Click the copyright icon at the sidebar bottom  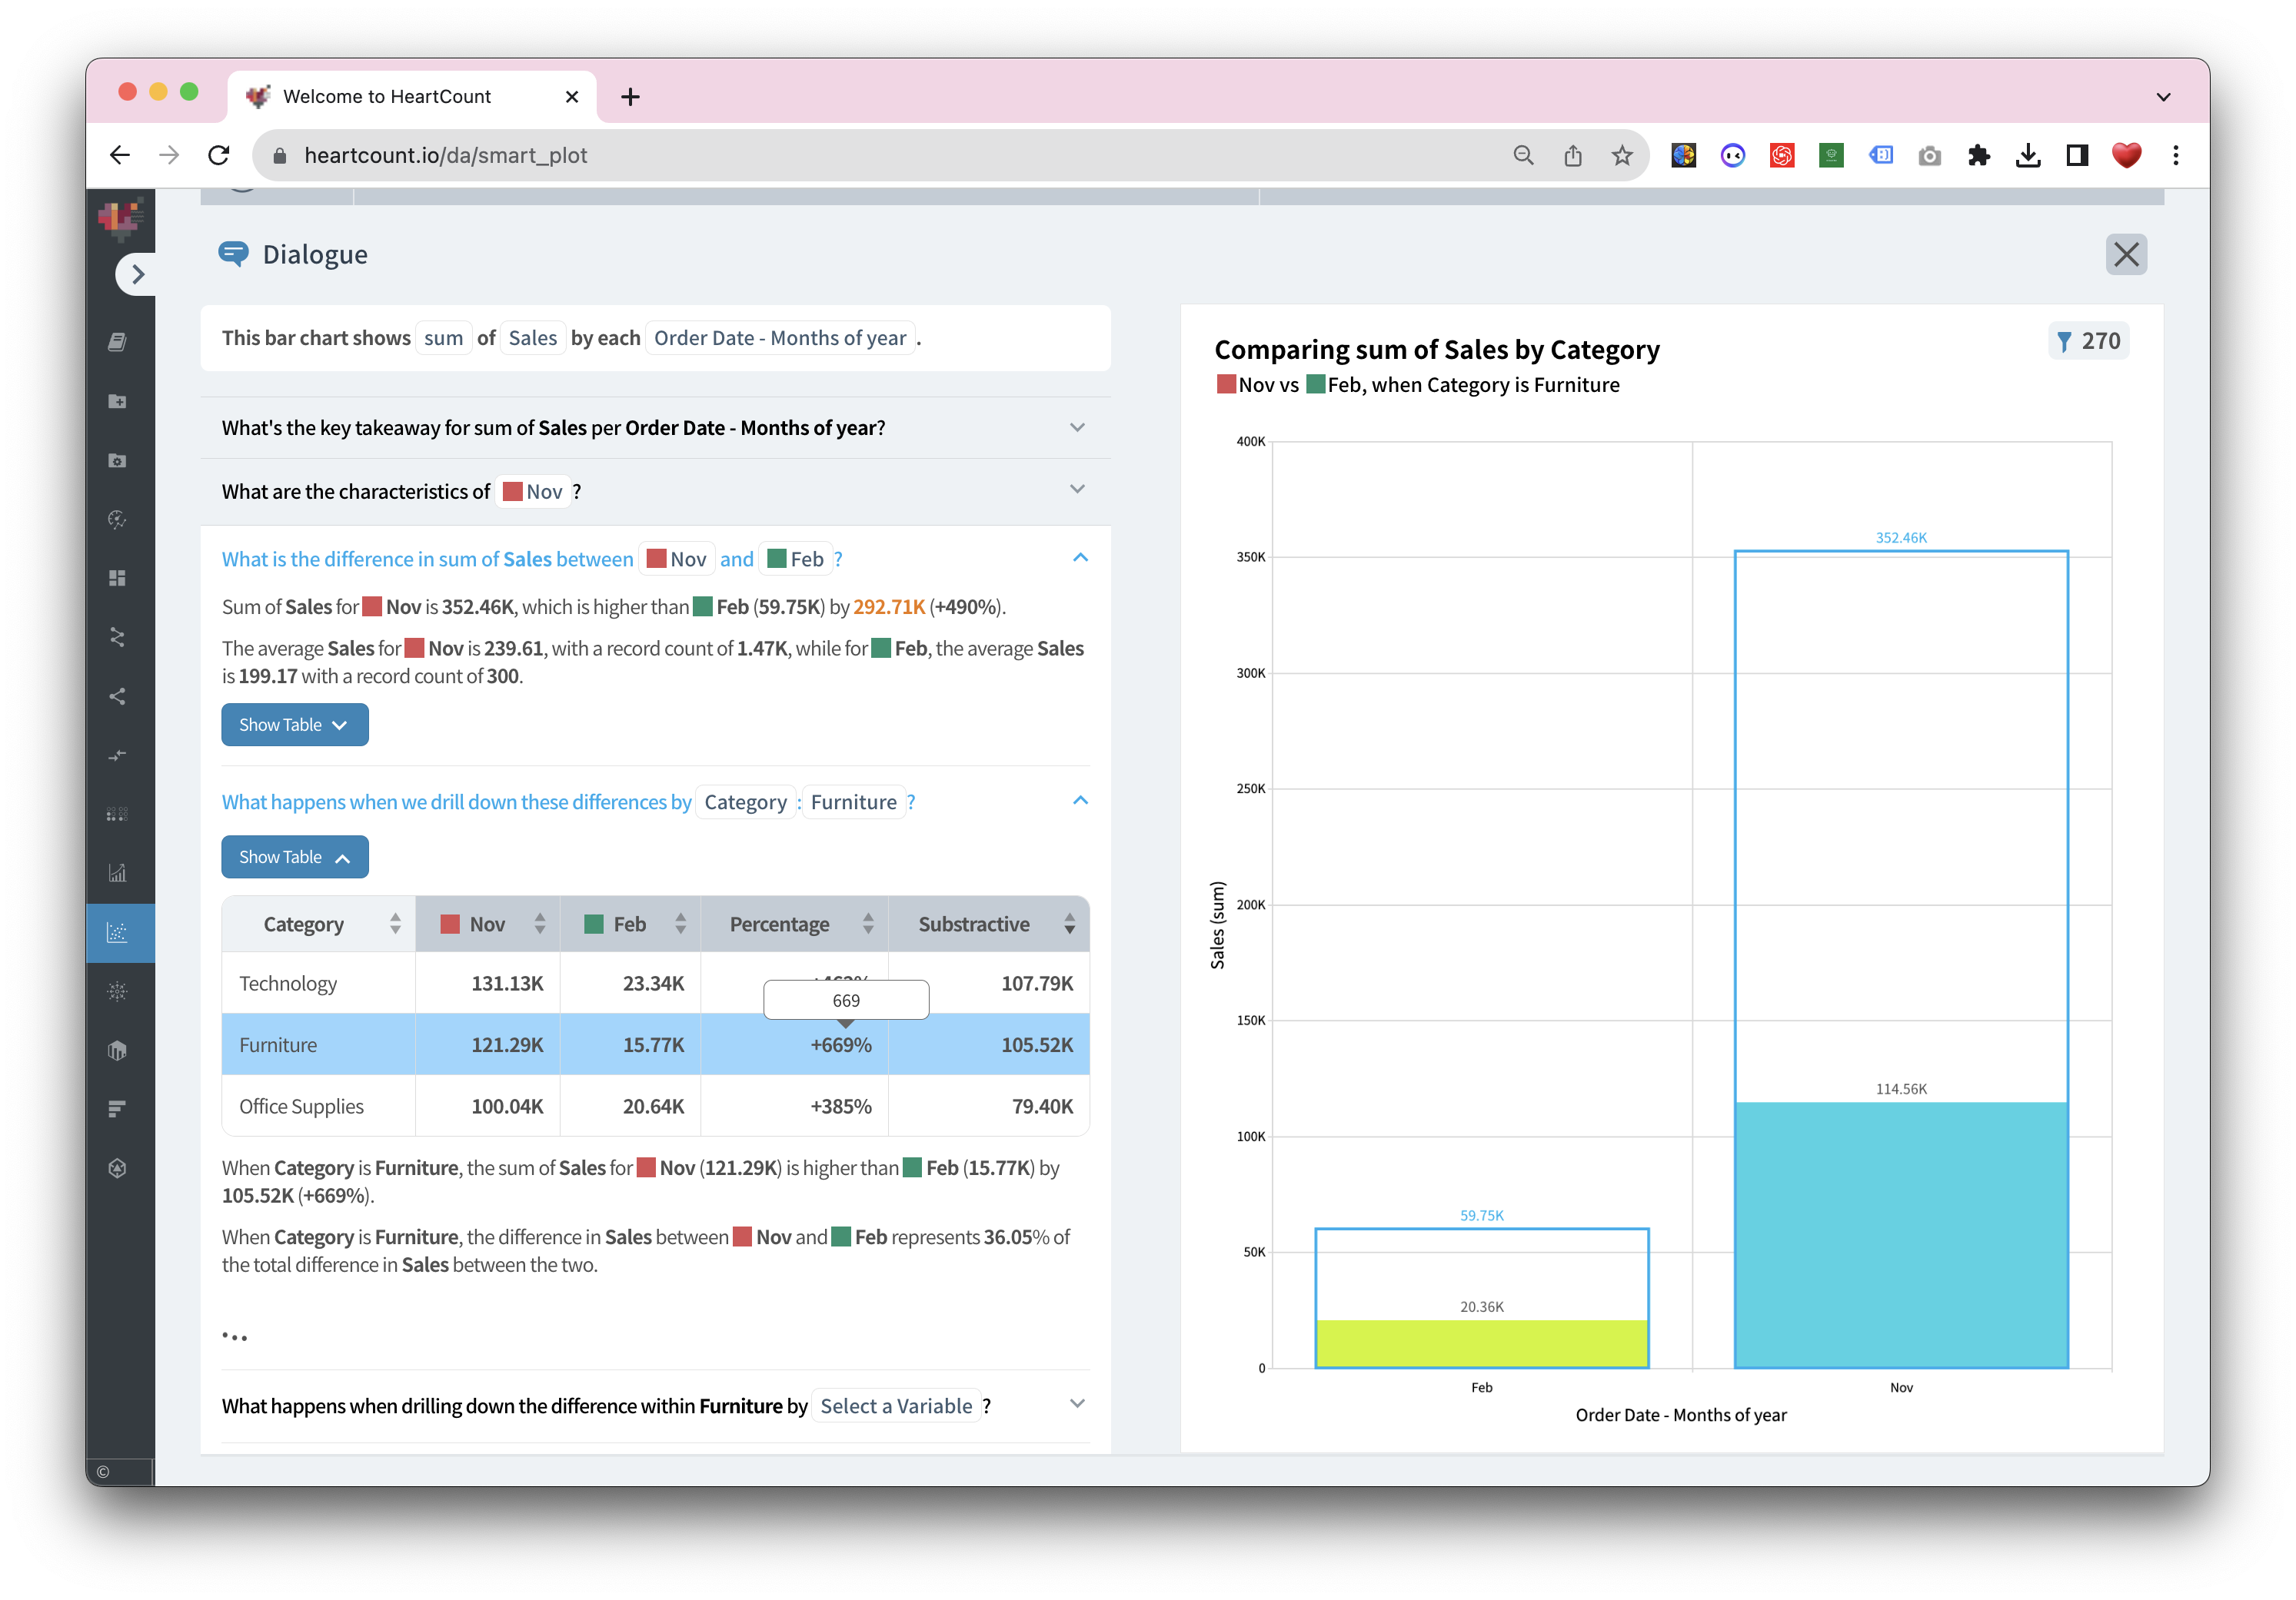(103, 1472)
